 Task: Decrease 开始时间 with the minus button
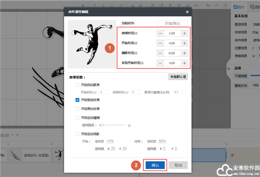coord(160,43)
